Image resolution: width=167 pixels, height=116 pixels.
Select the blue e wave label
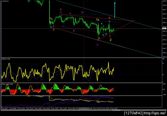tap(109, 21)
